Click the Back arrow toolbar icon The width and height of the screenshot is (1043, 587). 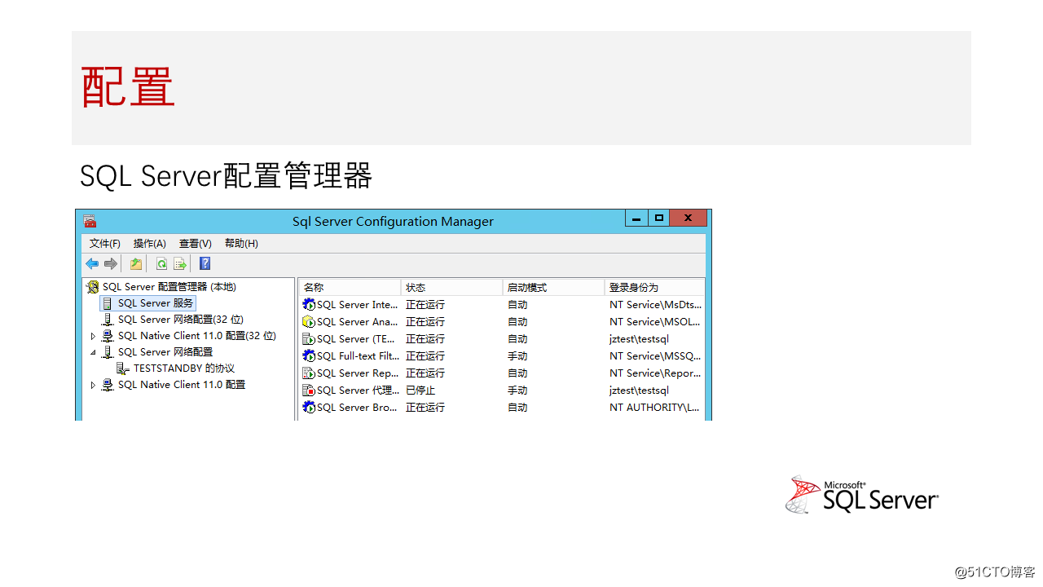(x=92, y=264)
